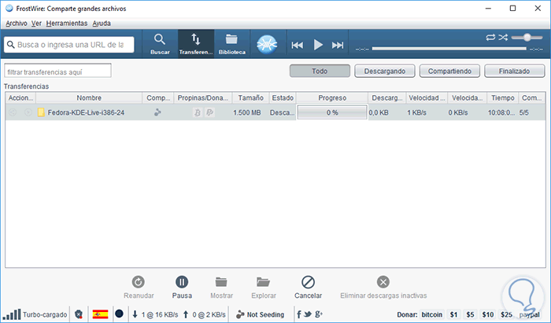Click the PayPal tip icon in Fedora row

210,112
